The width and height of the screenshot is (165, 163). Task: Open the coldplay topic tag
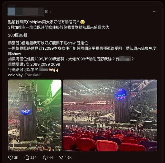pyautogui.click(x=15, y=75)
